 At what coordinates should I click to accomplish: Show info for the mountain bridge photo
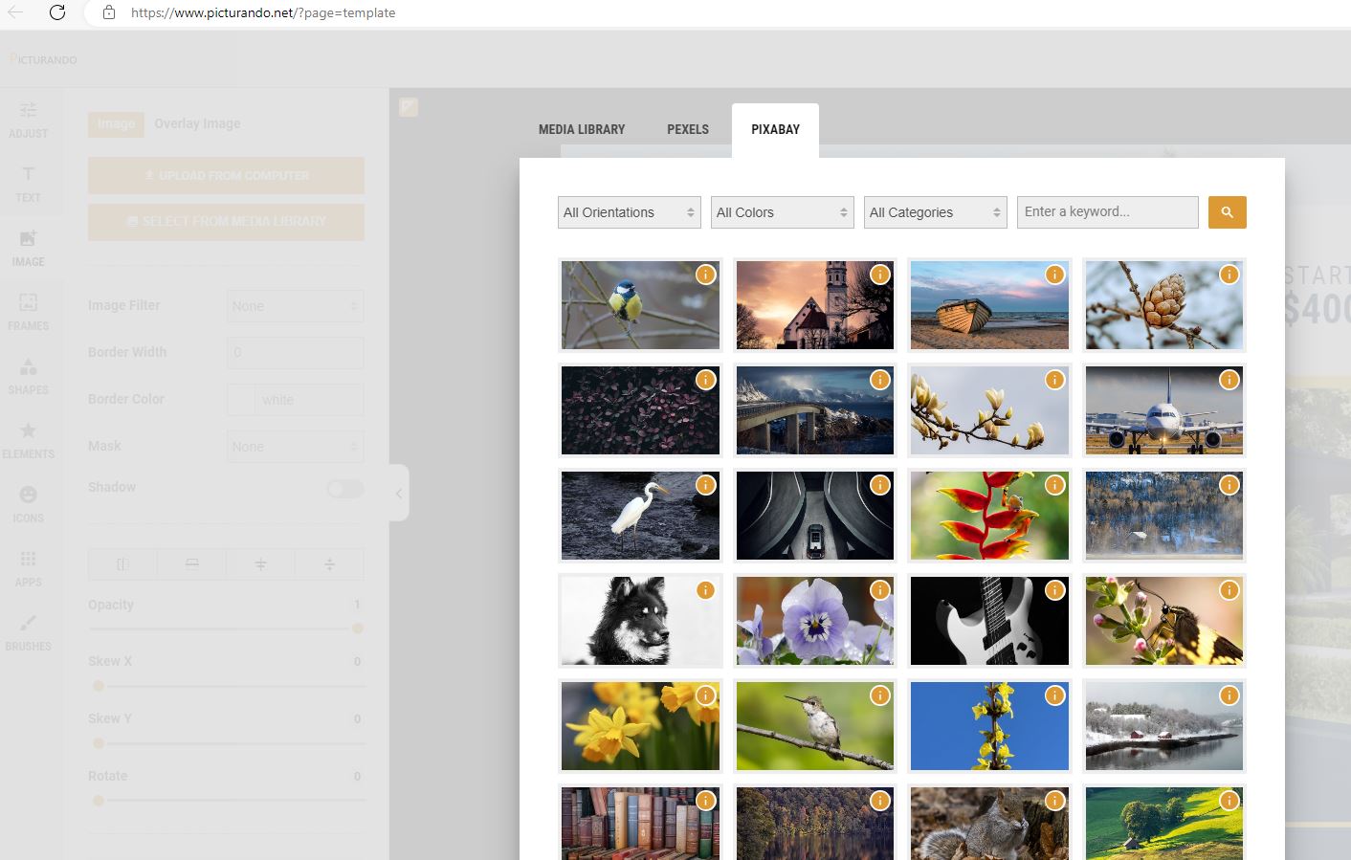[880, 380]
